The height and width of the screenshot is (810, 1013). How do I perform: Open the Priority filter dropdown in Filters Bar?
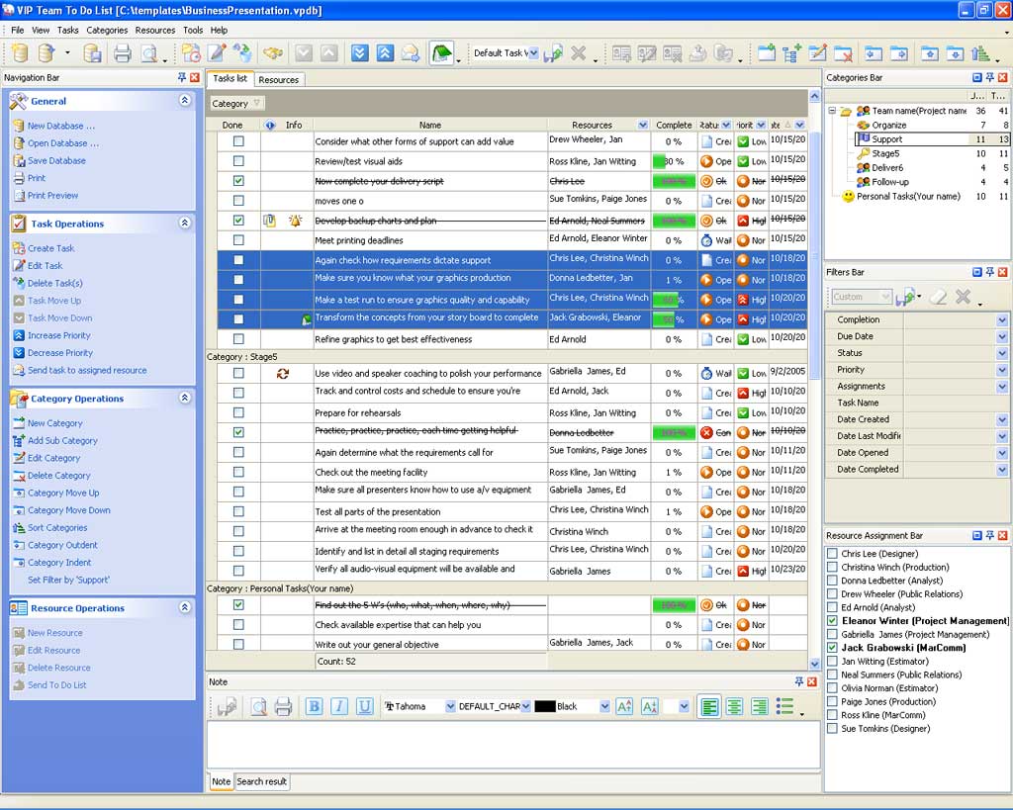1001,370
